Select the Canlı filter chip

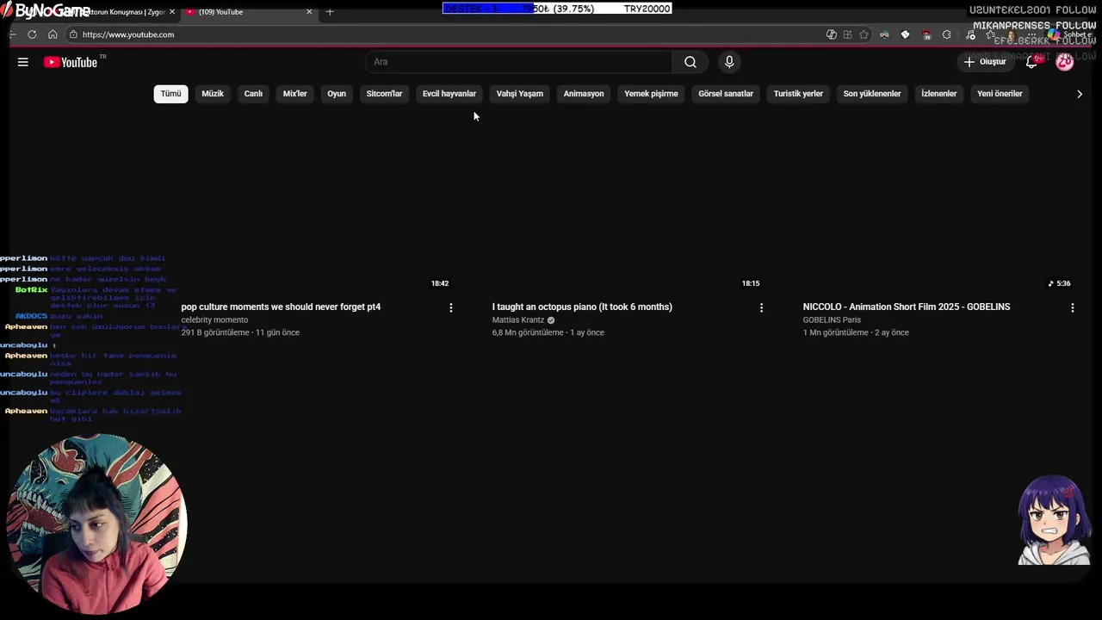coord(253,94)
